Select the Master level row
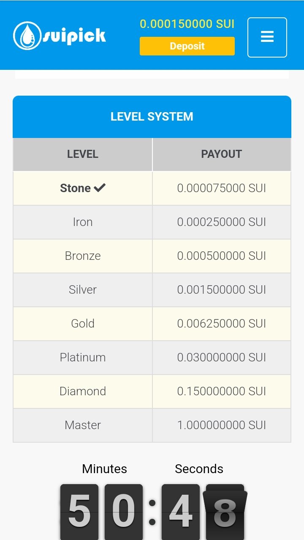 [x=83, y=425]
